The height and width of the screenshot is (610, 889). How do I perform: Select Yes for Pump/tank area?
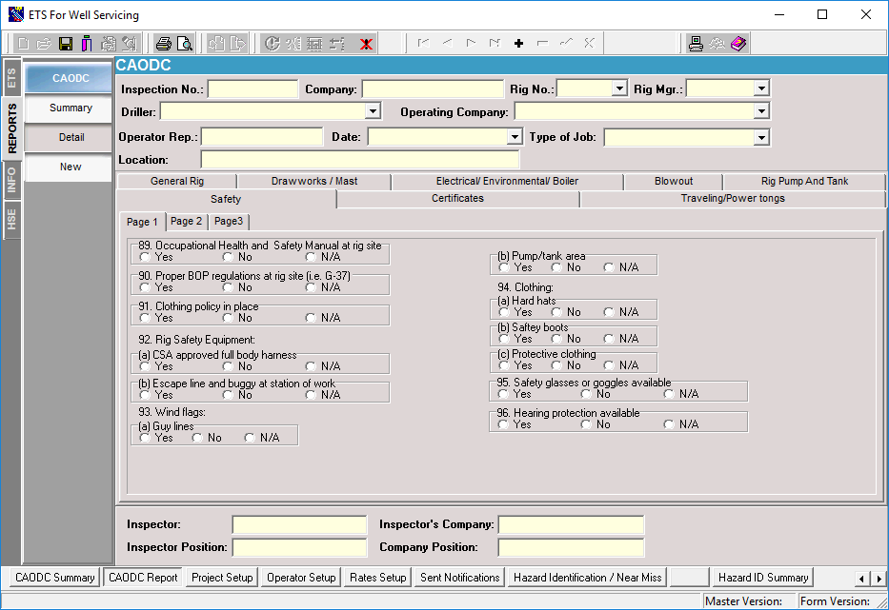tap(503, 267)
